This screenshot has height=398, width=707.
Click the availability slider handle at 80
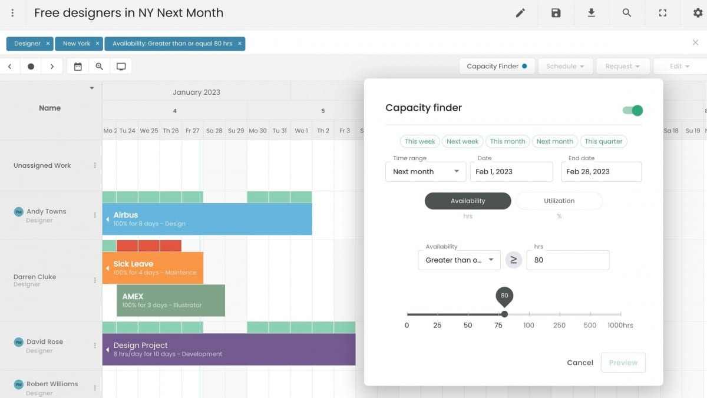[x=504, y=314]
